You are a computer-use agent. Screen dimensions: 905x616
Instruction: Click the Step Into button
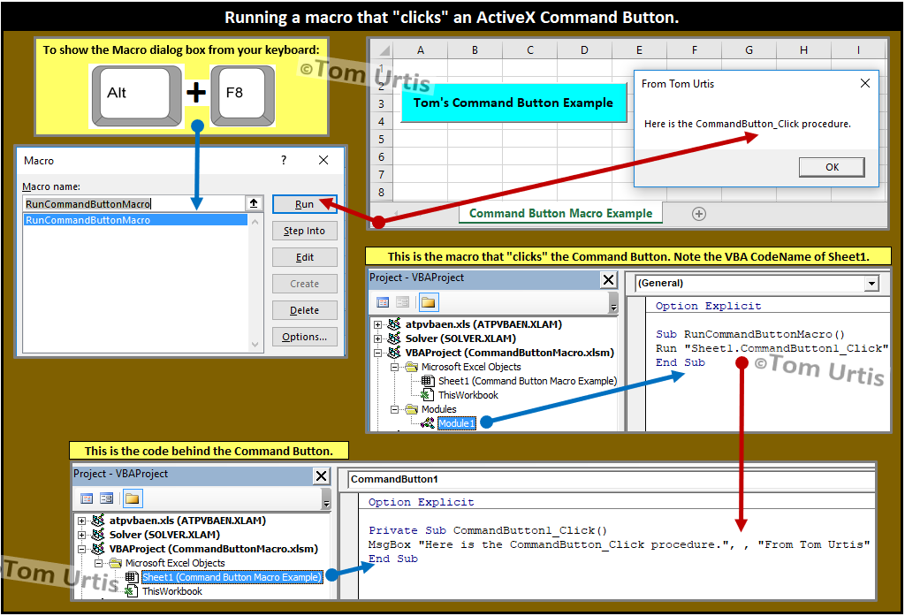304,231
